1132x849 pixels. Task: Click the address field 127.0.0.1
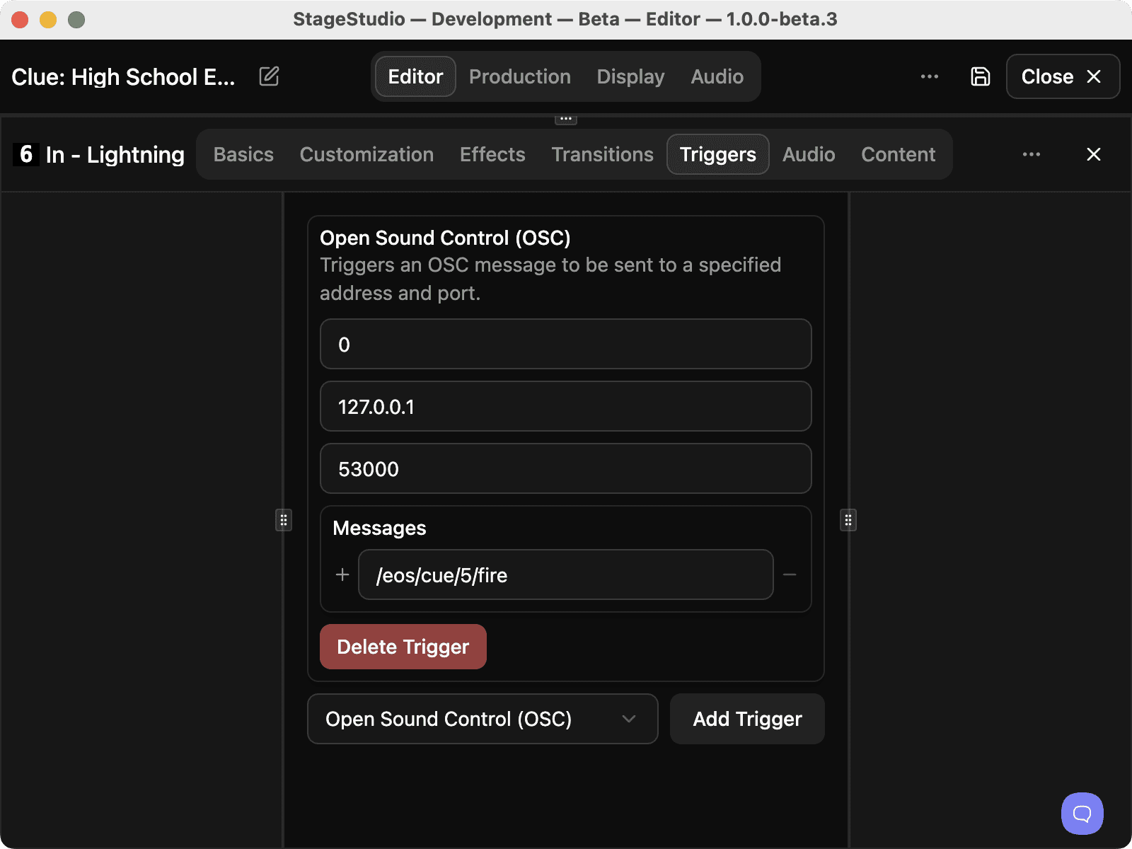tap(566, 406)
